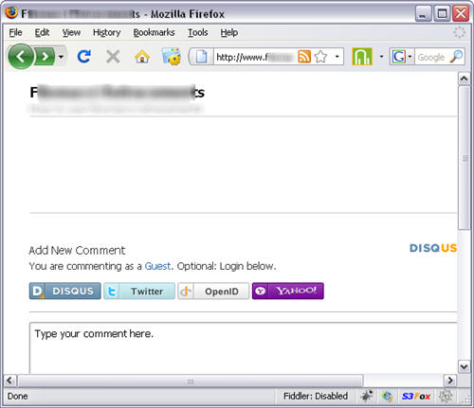The width and height of the screenshot is (474, 408).
Task: Log in with the Yahoo! button
Action: click(x=288, y=291)
